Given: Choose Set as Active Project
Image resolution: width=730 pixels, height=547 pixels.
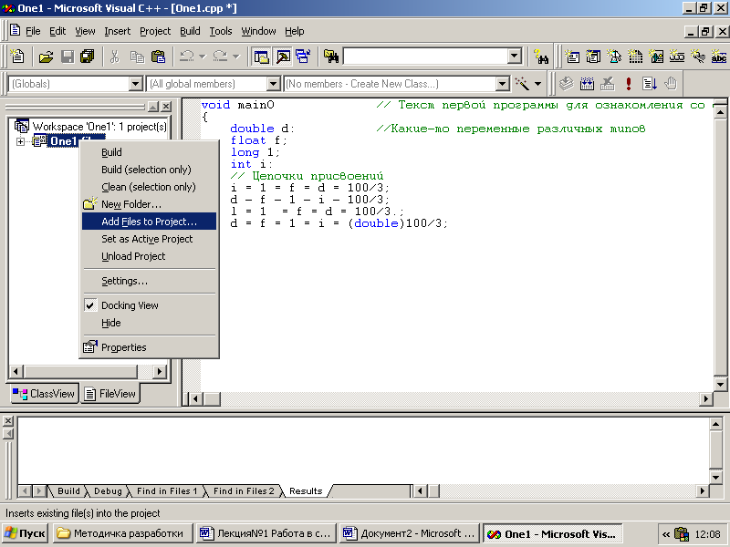Looking at the screenshot, I should point(149,239).
